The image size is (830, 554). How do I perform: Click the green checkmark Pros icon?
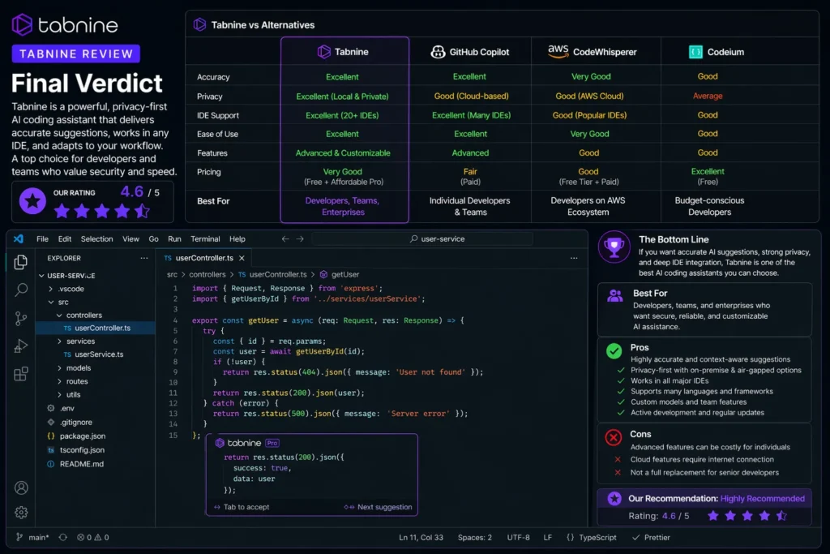pos(614,351)
